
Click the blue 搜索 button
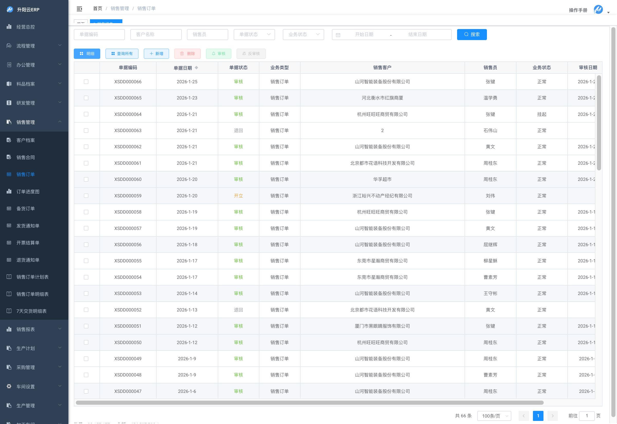472,34
